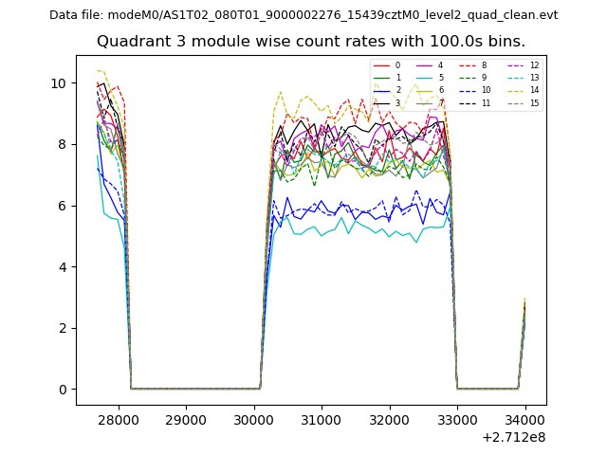Click x-axis tick label 31000
Viewport: 607px width, 455px height.
pos(321,419)
